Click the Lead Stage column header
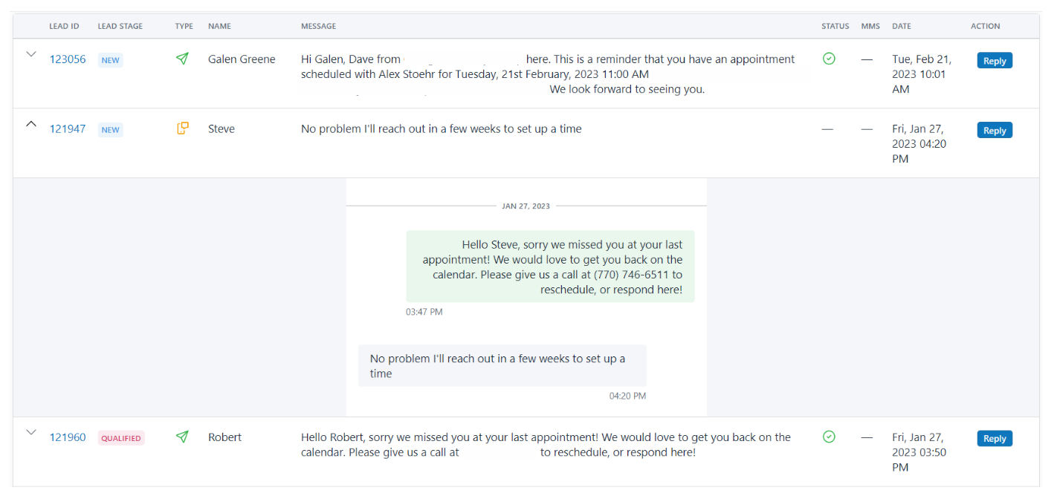 [x=120, y=26]
